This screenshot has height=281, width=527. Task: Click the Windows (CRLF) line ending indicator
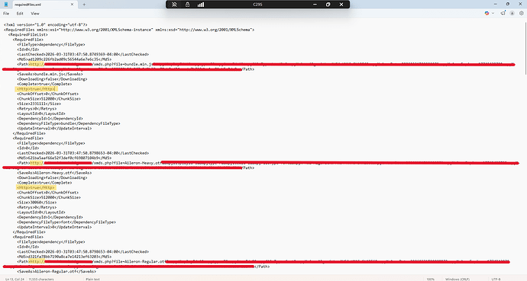[457, 279]
